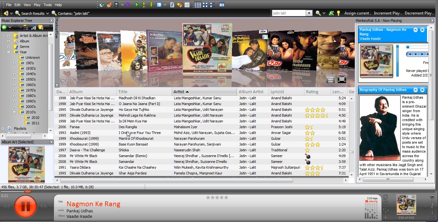The height and width of the screenshot is (222, 438).
Task: Expand the 1990's year node
Action: tap(14, 101)
